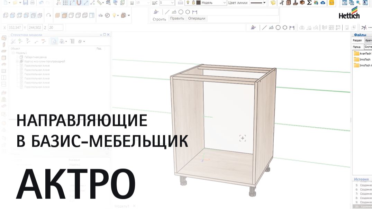The width and height of the screenshot is (372, 209).
Task: Select Габаритная рамка in model structure
Action: coord(35,57)
